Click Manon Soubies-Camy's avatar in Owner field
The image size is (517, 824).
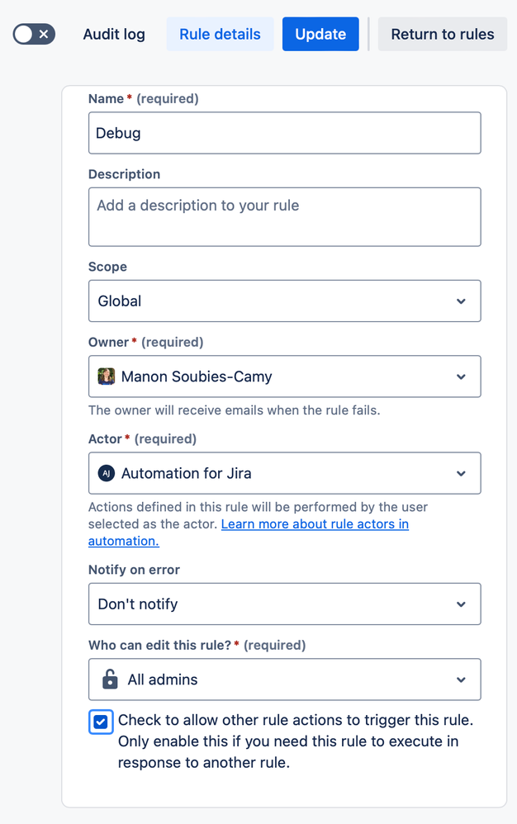point(106,376)
